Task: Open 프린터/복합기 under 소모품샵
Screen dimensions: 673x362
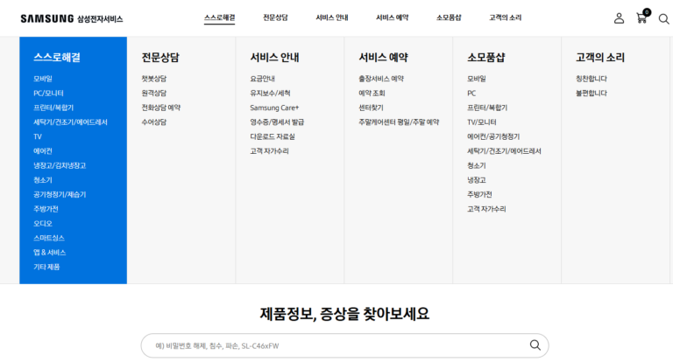Action: 487,108
